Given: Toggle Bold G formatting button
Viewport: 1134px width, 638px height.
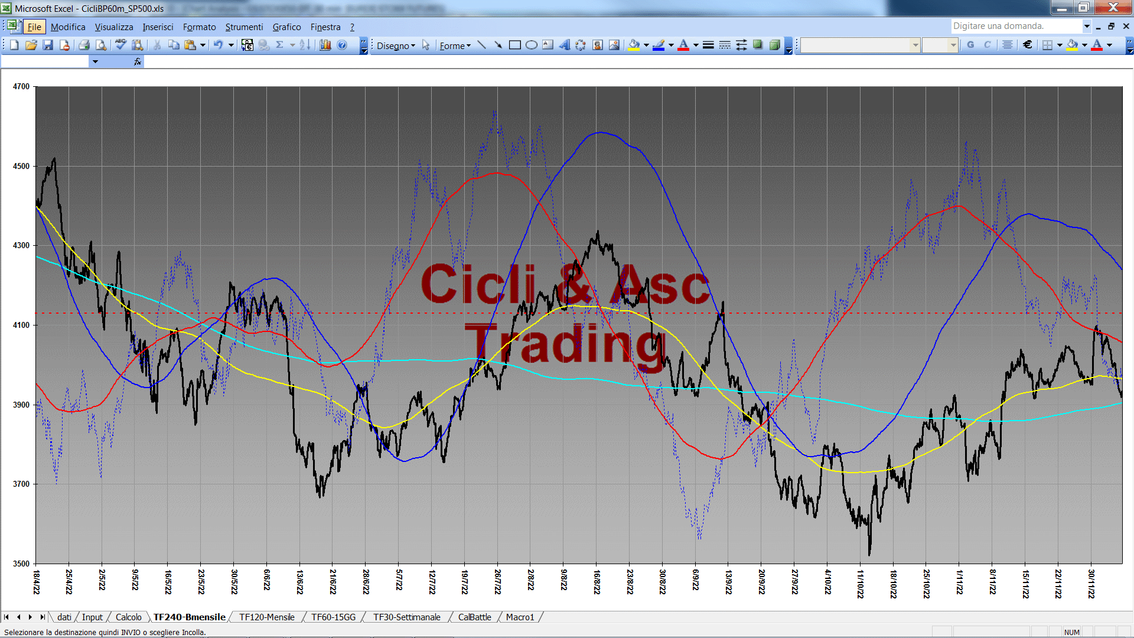Looking at the screenshot, I should (970, 45).
